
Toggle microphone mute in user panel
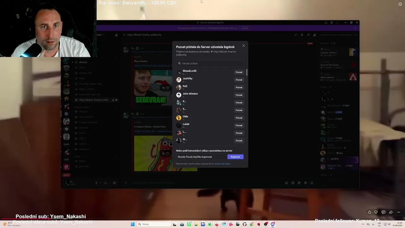[97, 183]
